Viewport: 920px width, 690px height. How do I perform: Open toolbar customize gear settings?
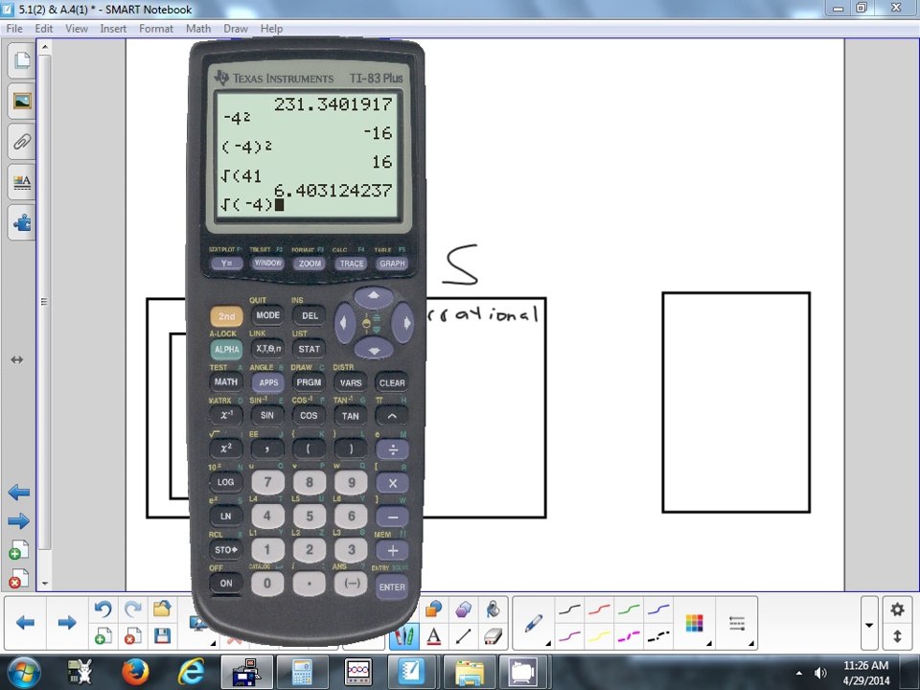click(897, 609)
